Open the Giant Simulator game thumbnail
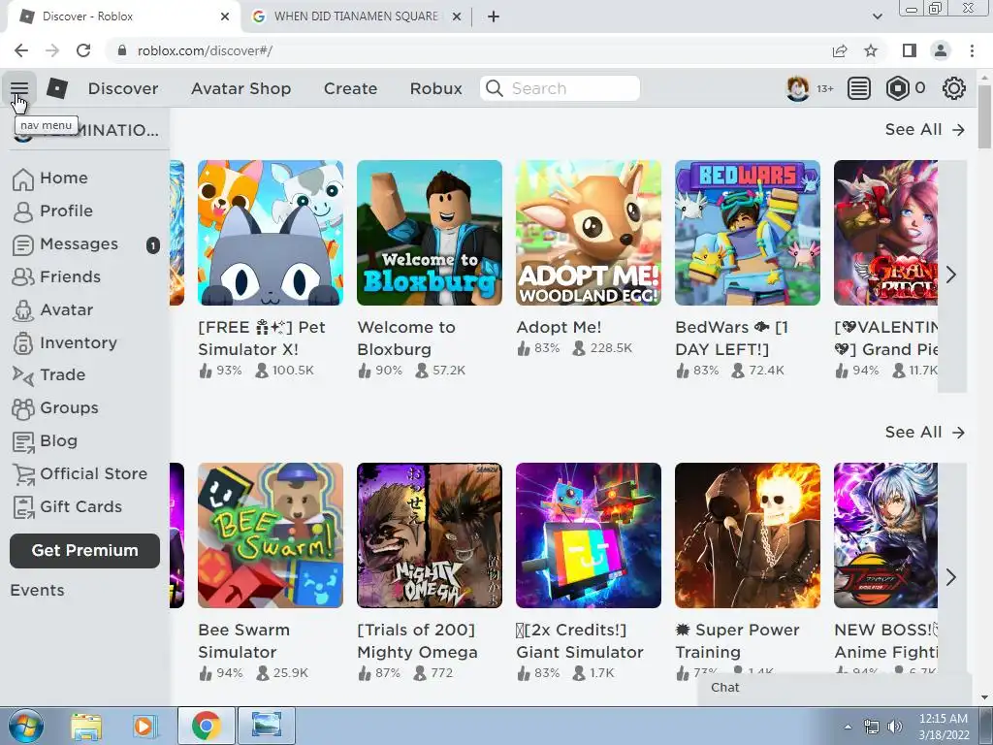The width and height of the screenshot is (993, 745). (x=589, y=535)
